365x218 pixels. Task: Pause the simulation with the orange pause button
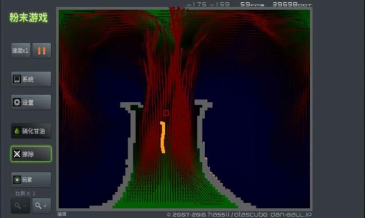click(x=41, y=51)
